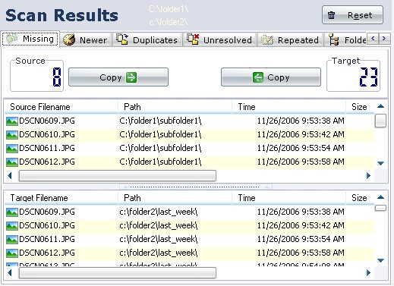
Task: Click source list horizontal scrollbar thumb
Action: (118, 176)
